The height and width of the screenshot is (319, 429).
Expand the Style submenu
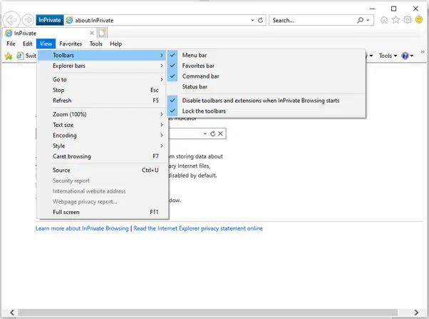tap(102, 146)
